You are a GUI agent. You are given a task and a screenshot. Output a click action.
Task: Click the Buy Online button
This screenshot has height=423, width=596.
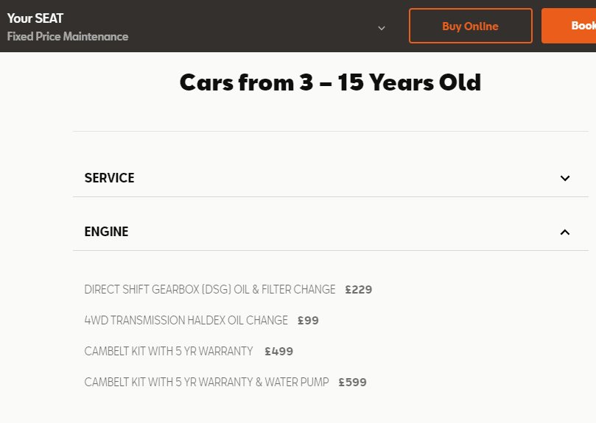[x=470, y=26]
